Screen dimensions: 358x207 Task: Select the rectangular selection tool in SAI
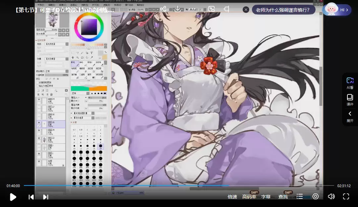73,53
